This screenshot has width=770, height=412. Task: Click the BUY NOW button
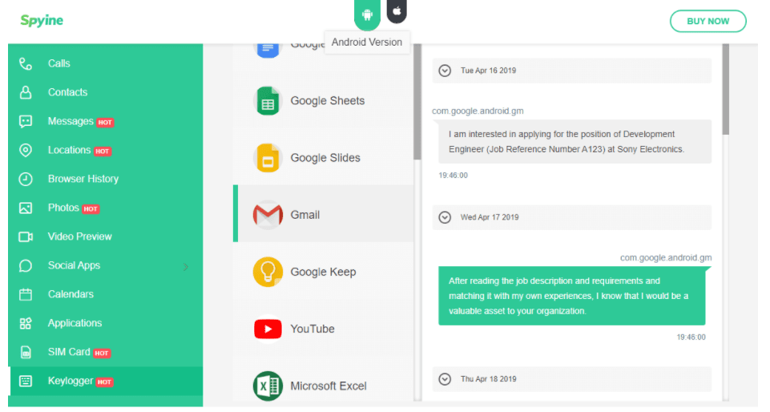pos(708,21)
